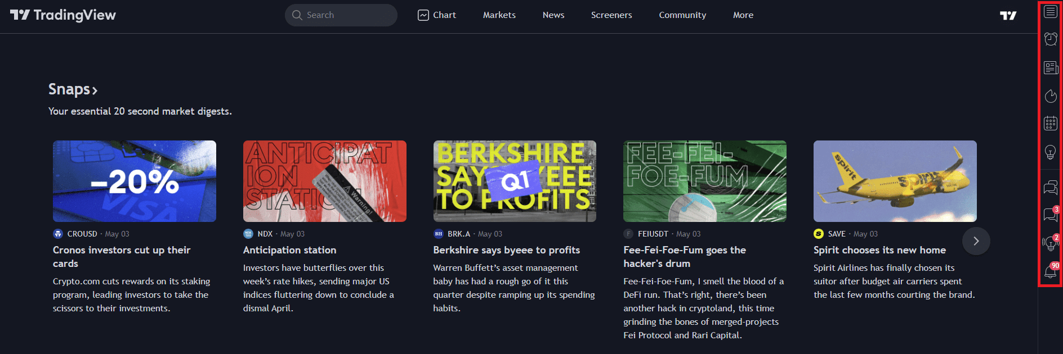This screenshot has height=354, width=1063.
Task: Click the CROUSD ticker label
Action: coord(82,234)
